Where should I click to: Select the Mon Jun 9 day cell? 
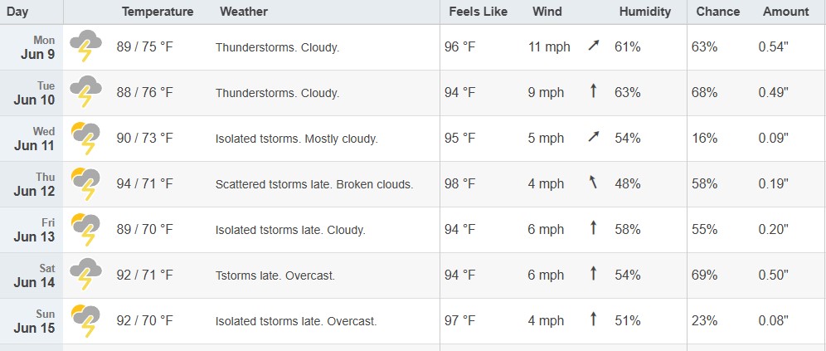point(32,47)
